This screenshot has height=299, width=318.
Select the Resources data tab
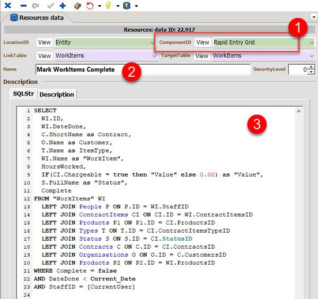pyautogui.click(x=37, y=17)
